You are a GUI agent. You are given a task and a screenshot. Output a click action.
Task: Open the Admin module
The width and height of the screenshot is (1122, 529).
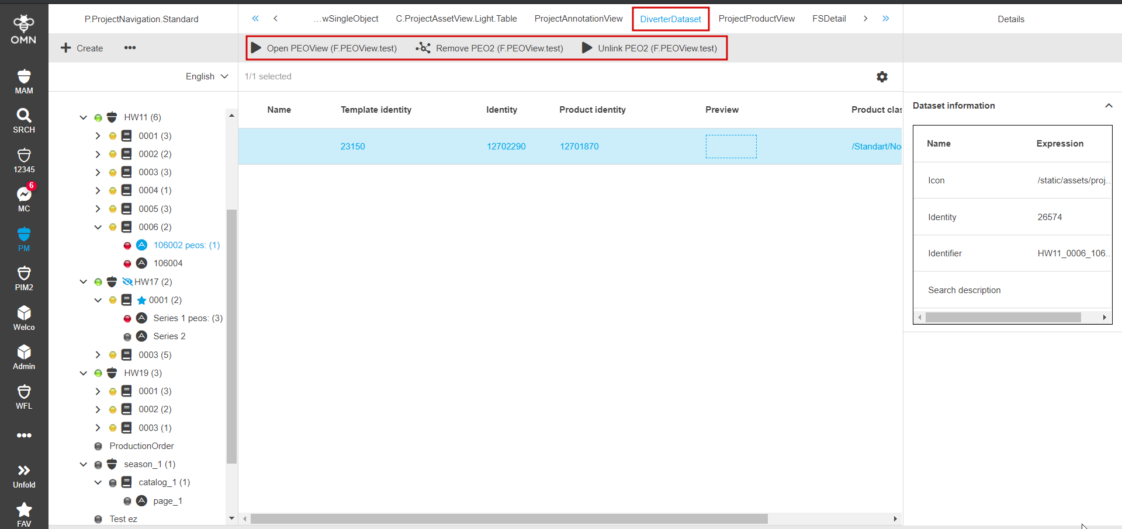(24, 357)
